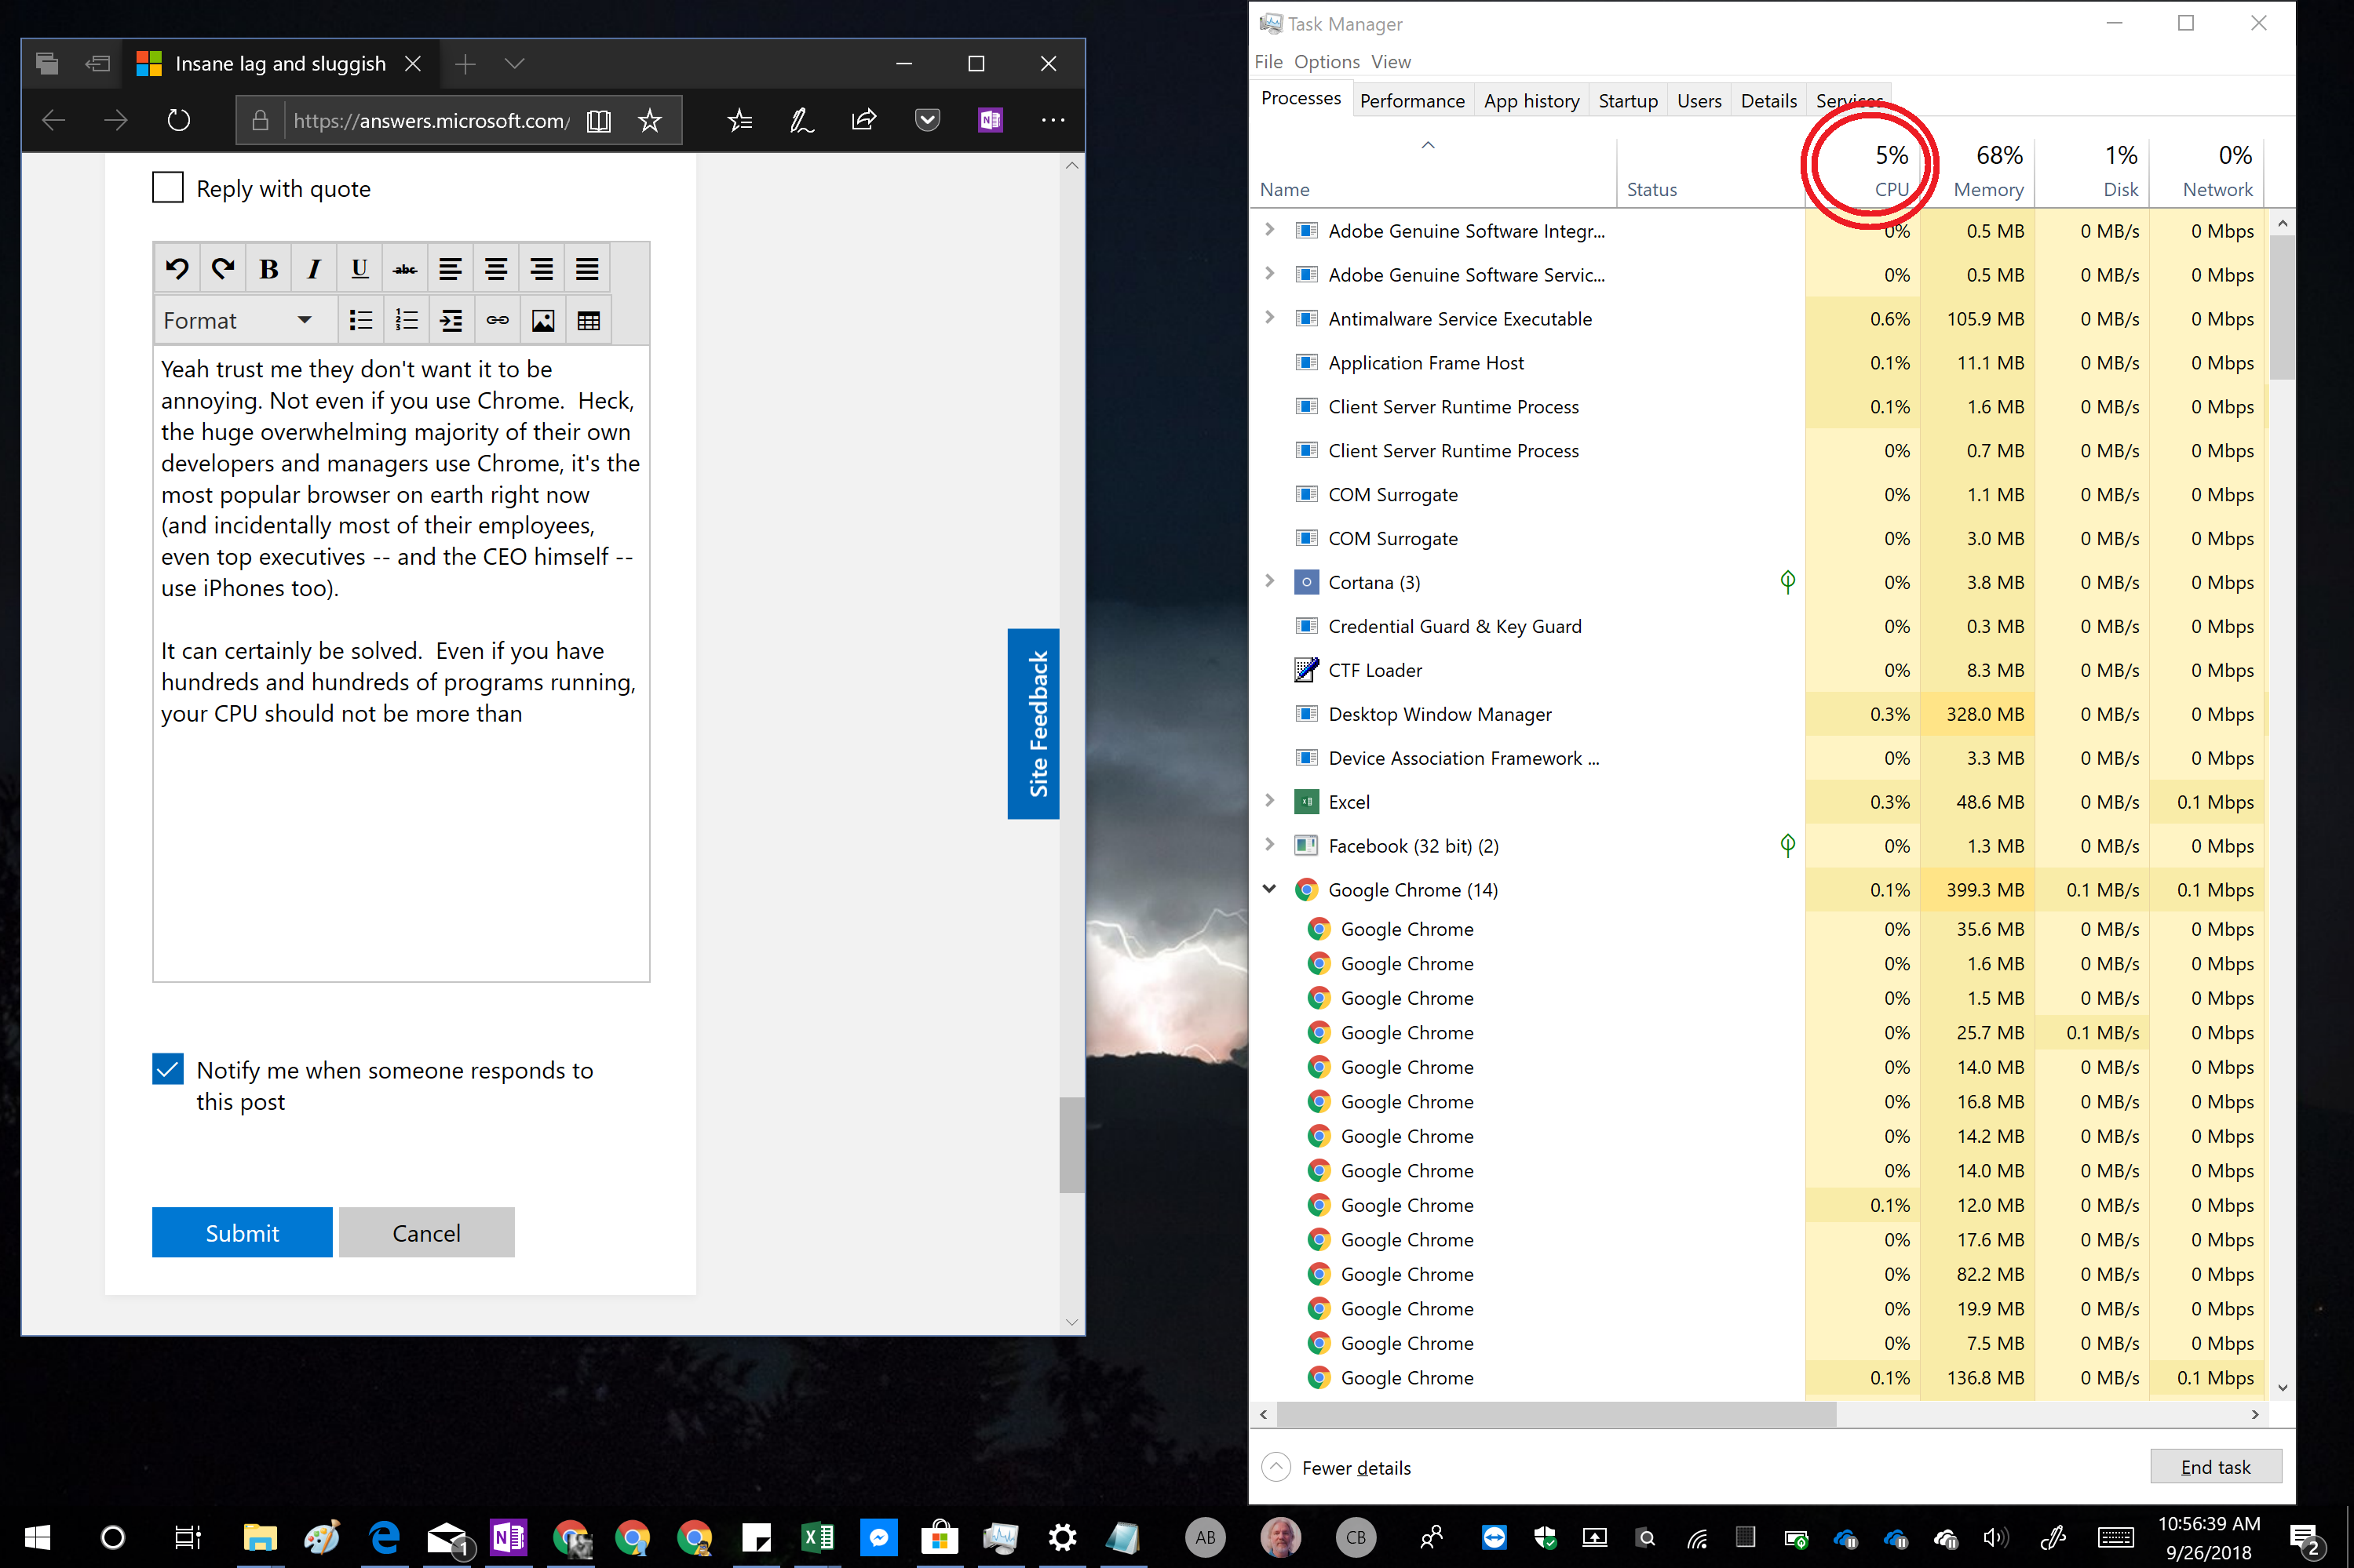Click the OneNote clipper icon in Edge
Image resolution: width=2354 pixels, height=1568 pixels.
click(991, 121)
